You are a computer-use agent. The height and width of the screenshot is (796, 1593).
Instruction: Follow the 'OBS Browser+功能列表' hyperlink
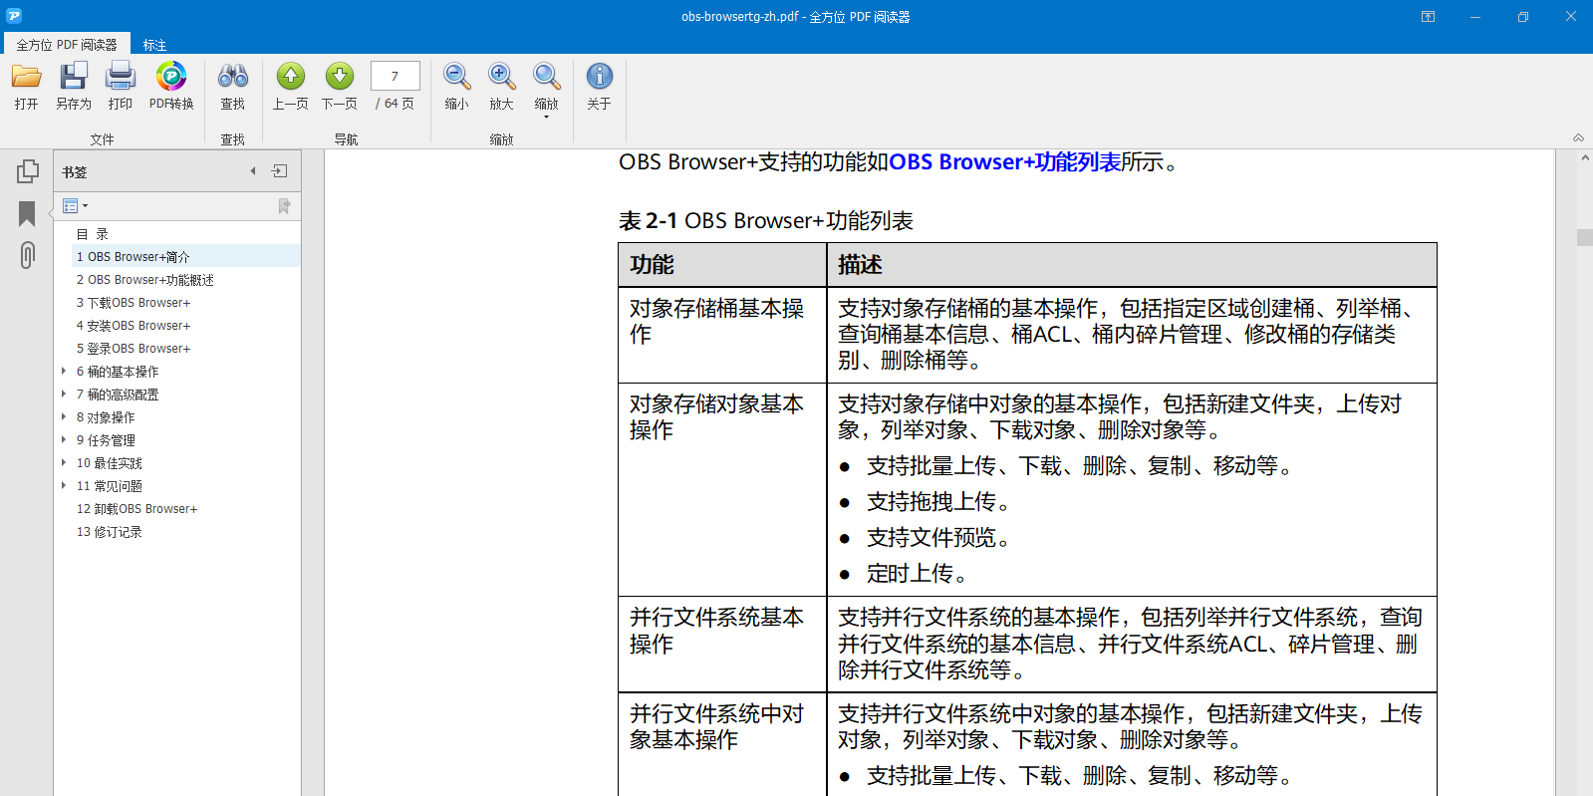point(1004,162)
